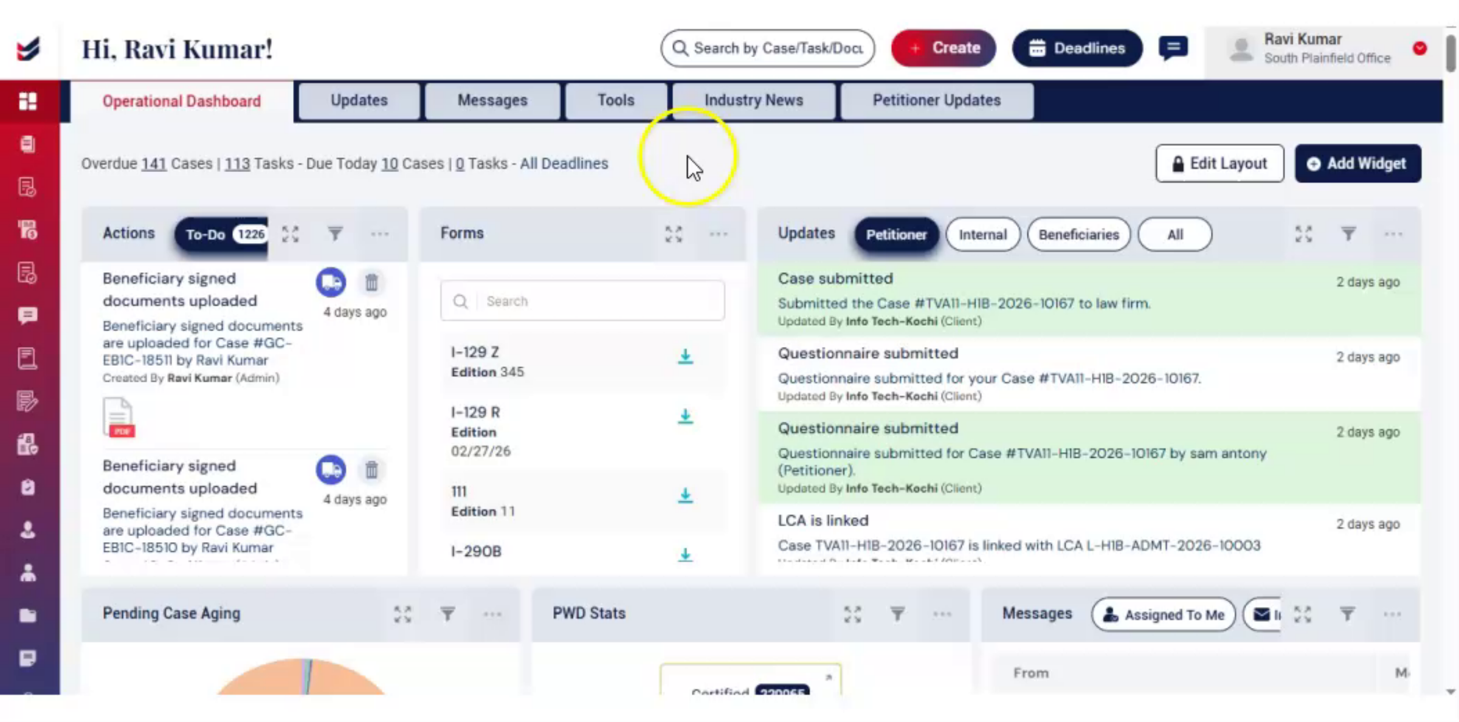This screenshot has width=1459, height=722.
Task: Download the I-290B form
Action: [x=685, y=554]
